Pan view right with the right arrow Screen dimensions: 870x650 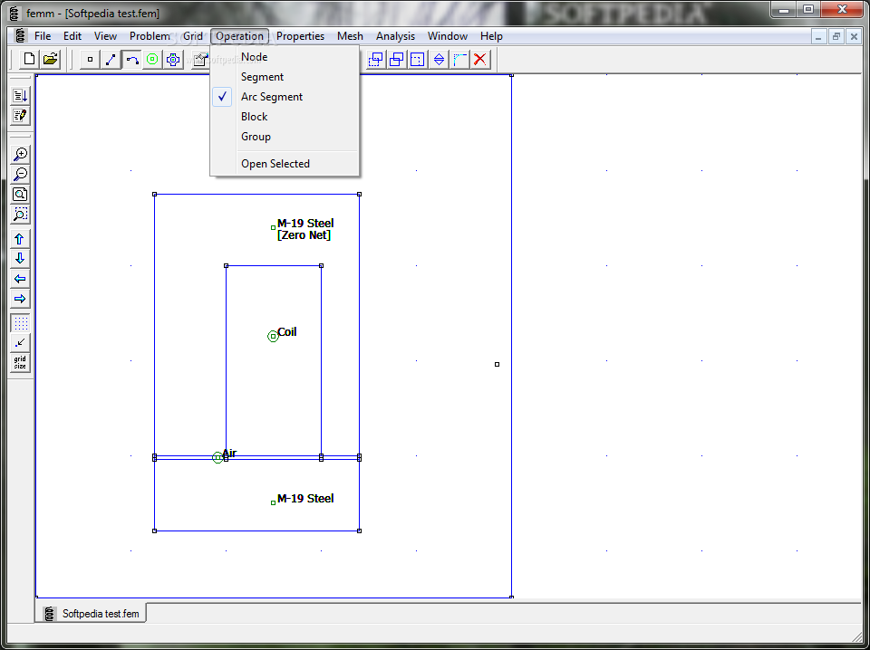(20, 299)
